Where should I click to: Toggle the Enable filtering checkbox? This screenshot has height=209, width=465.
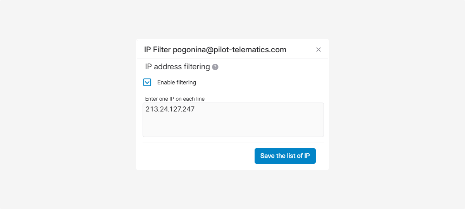tap(147, 82)
